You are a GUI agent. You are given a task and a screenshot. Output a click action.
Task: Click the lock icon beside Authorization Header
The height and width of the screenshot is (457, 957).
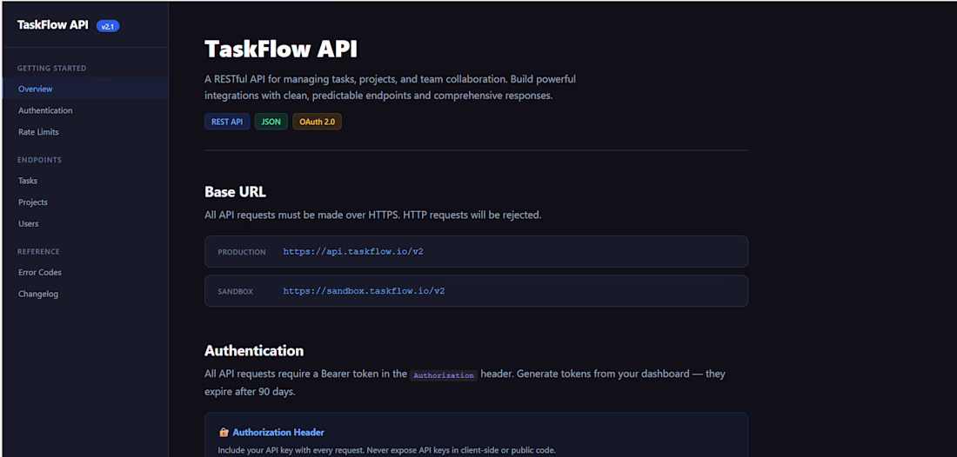pyautogui.click(x=224, y=433)
